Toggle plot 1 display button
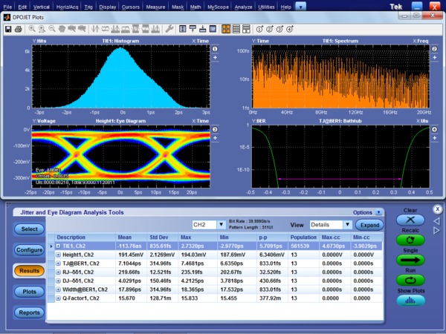 (214, 49)
